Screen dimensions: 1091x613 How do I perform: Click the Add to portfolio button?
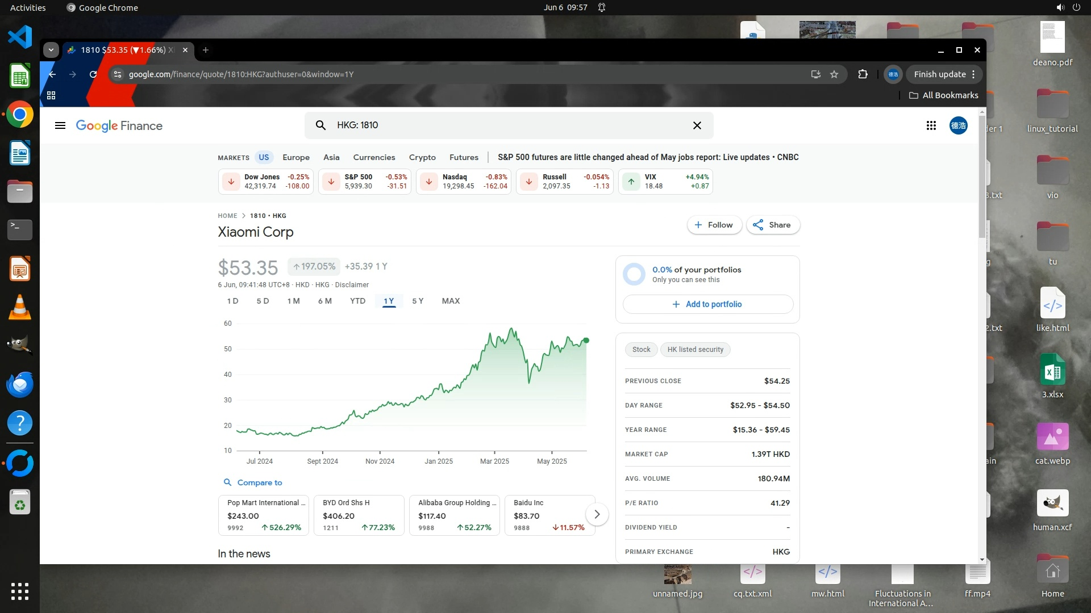click(707, 304)
